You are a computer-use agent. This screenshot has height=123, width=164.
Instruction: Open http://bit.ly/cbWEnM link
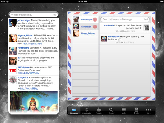[28, 73]
